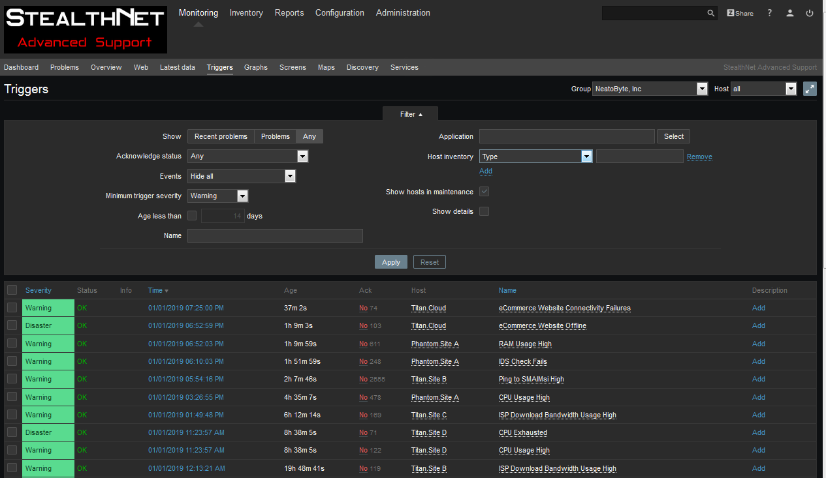Open the Host dropdown showing all

(x=764, y=89)
